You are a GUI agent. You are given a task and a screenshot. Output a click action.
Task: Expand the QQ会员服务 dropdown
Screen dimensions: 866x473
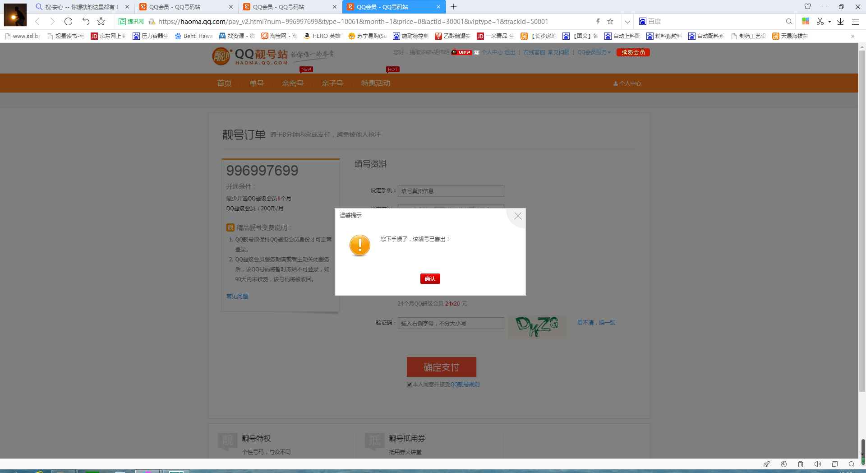594,52
